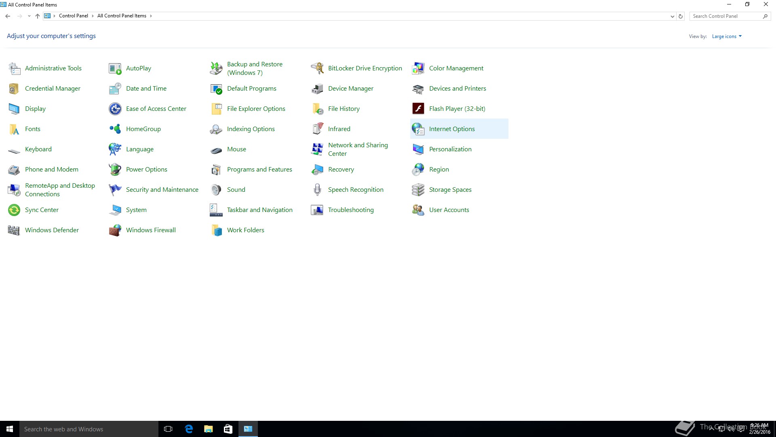Open Network and Sharing Center icon

click(317, 149)
